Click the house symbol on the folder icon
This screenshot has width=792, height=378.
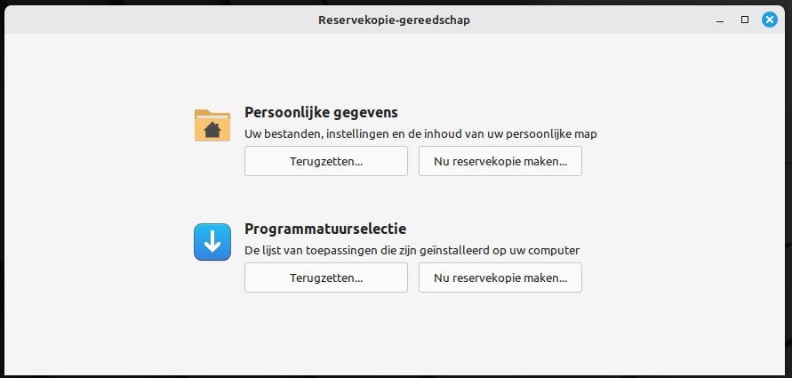[x=212, y=130]
